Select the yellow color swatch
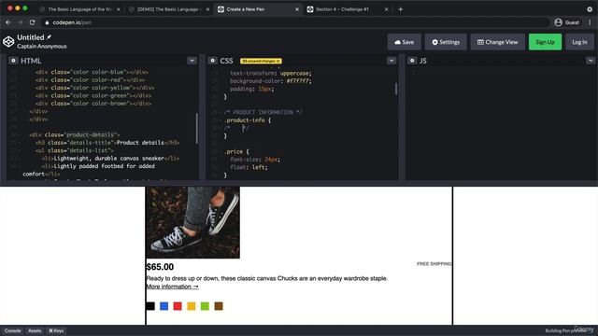This screenshot has width=598, height=336. click(192, 306)
